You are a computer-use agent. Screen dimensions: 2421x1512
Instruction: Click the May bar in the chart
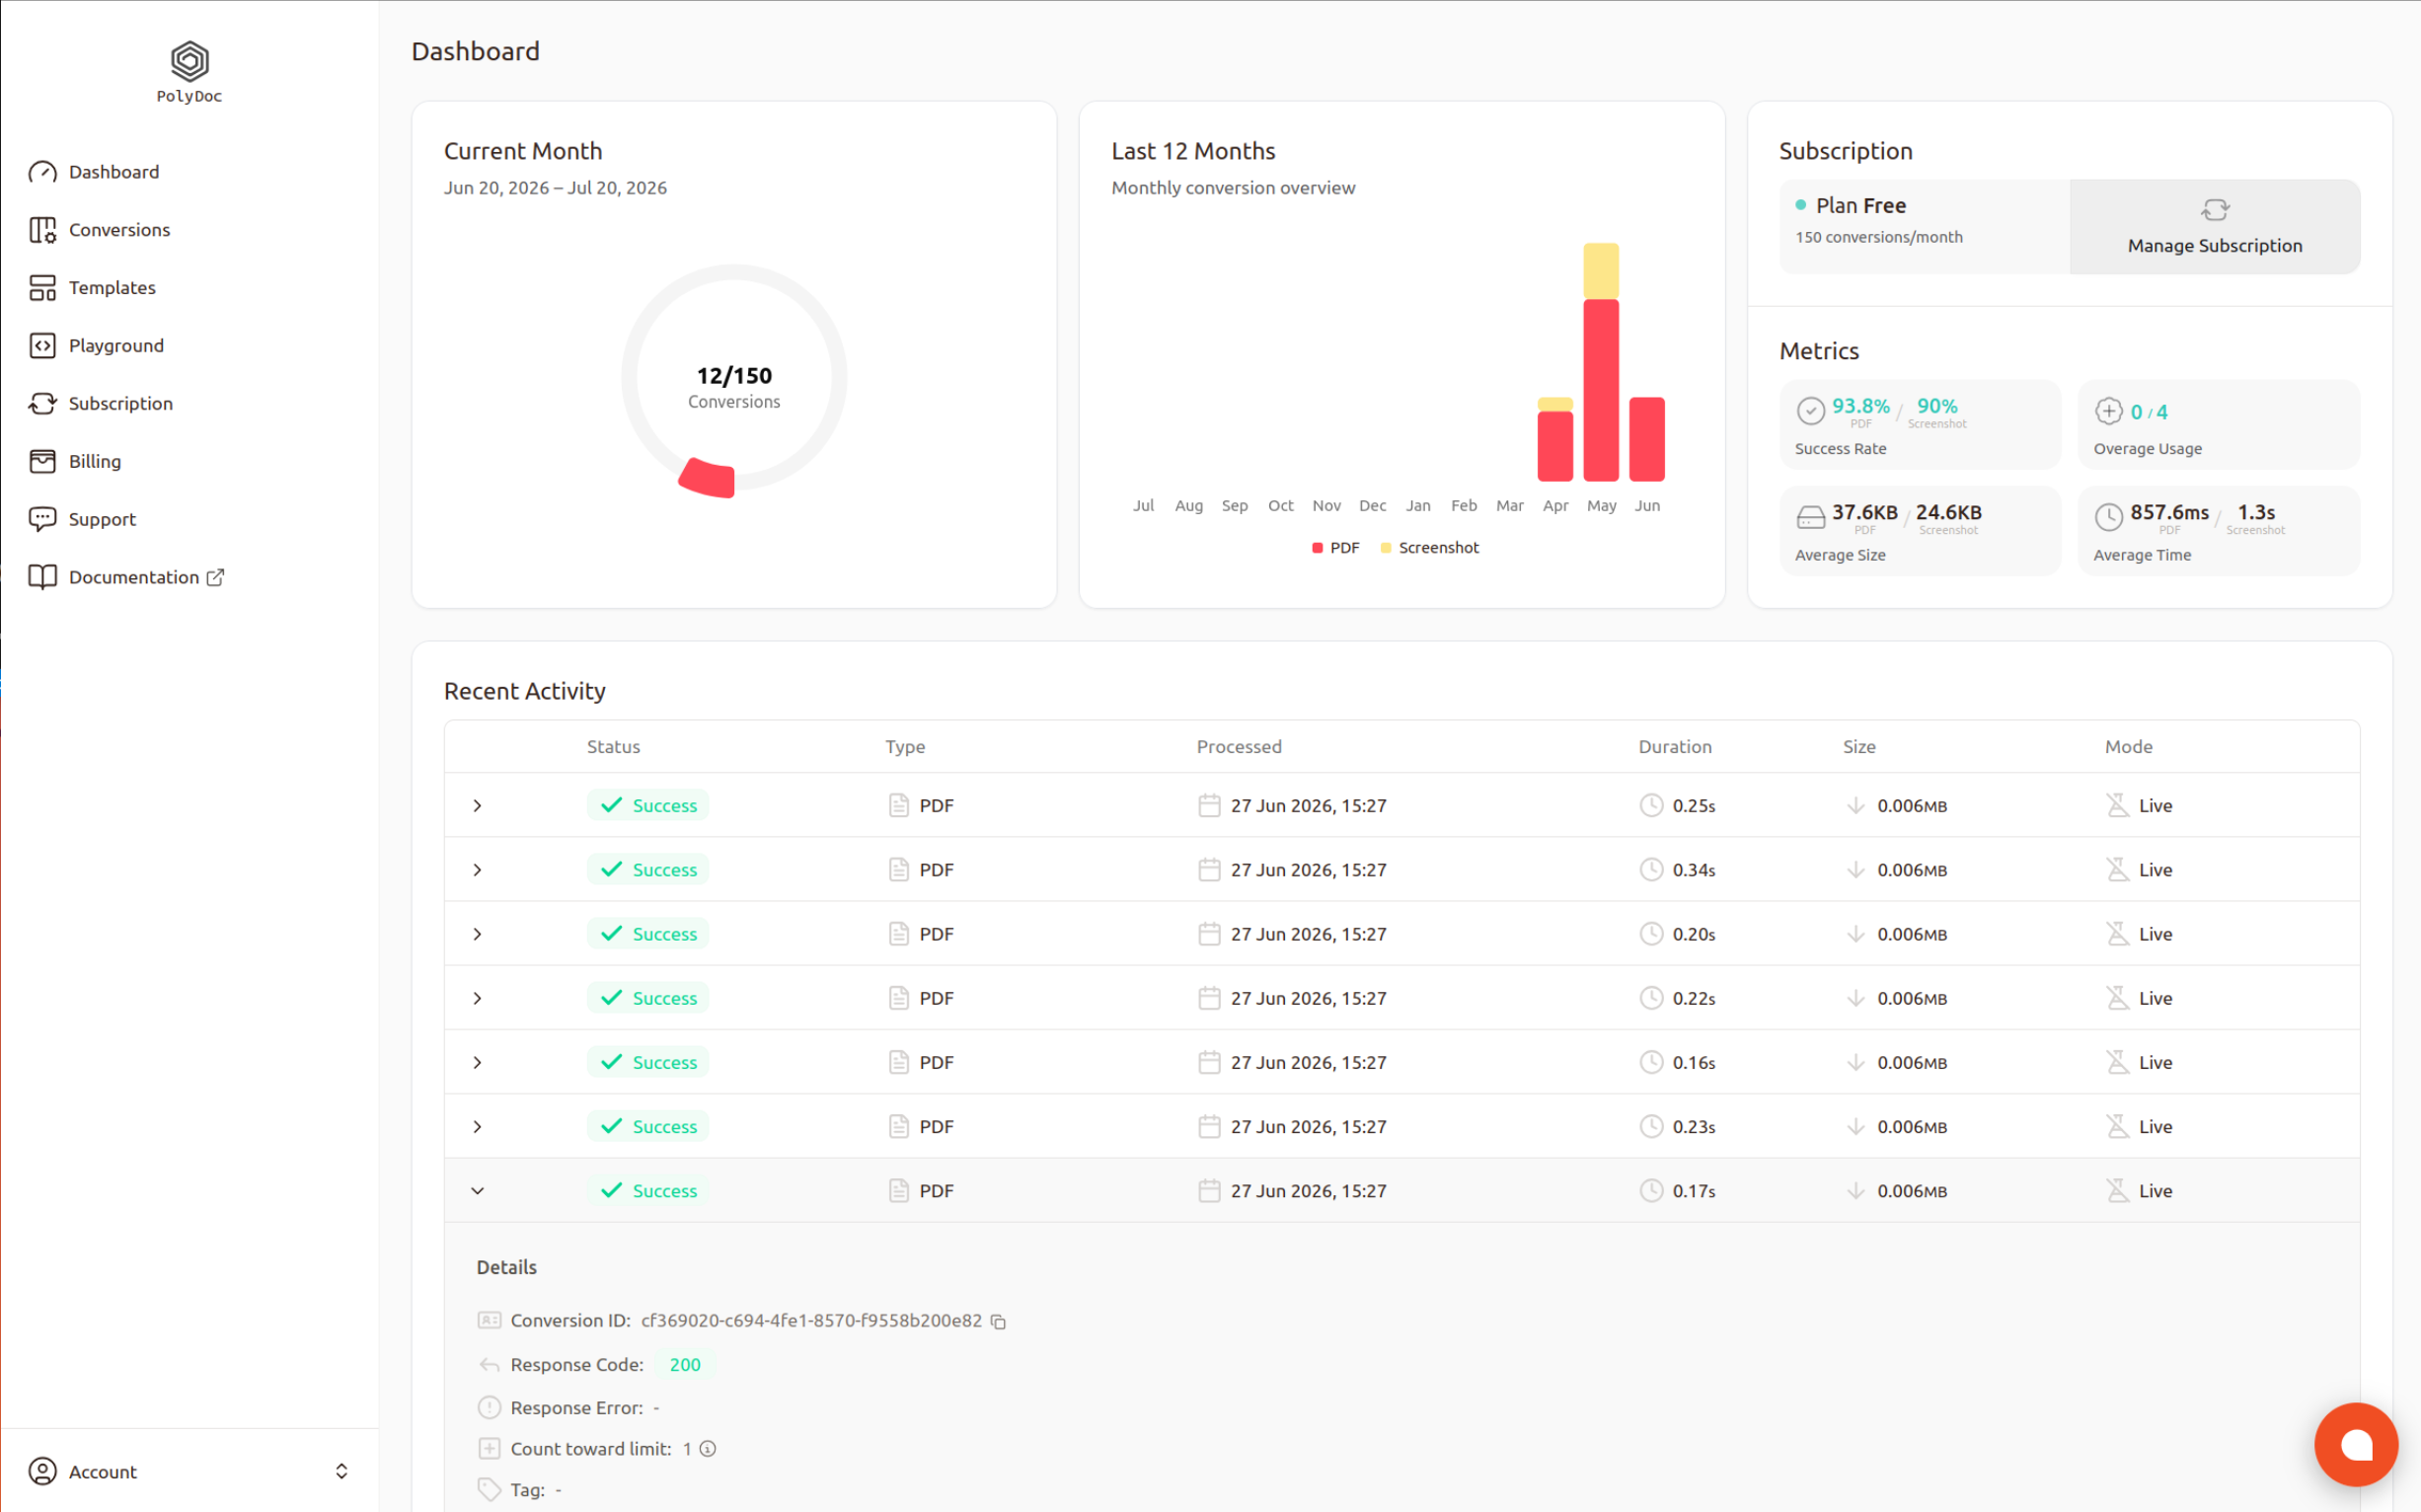pos(1600,363)
